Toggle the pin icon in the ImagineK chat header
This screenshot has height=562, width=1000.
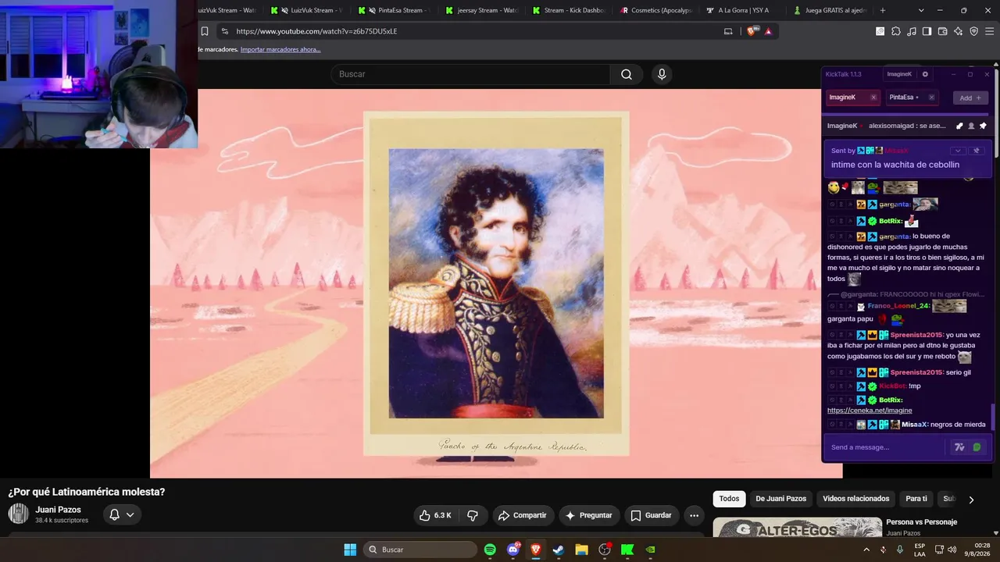pyautogui.click(x=983, y=126)
